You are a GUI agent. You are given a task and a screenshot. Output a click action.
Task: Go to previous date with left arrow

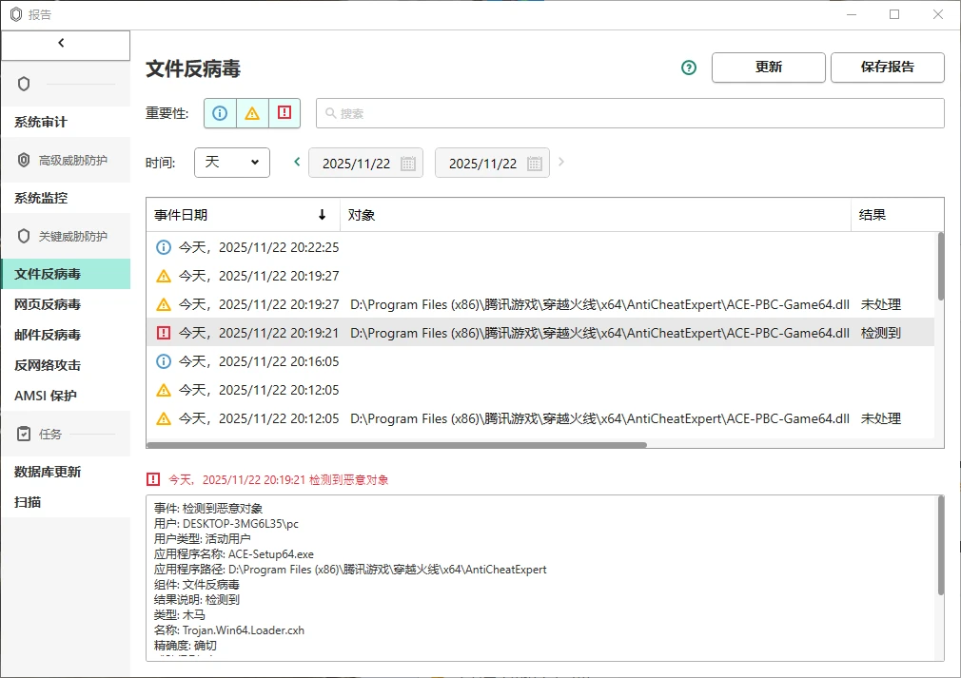[296, 162]
